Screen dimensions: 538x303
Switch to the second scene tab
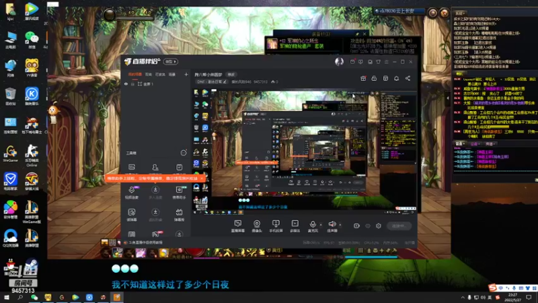pyautogui.click(x=148, y=74)
